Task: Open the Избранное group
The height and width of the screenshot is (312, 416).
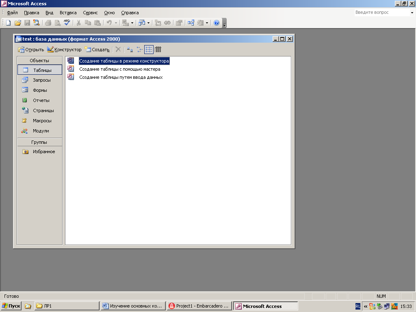Action: tap(39, 152)
